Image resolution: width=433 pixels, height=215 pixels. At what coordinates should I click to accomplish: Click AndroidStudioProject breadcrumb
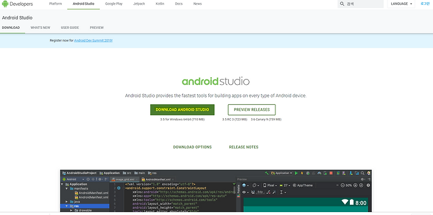coord(80,173)
